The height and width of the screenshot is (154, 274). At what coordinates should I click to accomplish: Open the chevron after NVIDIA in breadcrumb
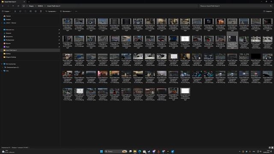(45, 6)
